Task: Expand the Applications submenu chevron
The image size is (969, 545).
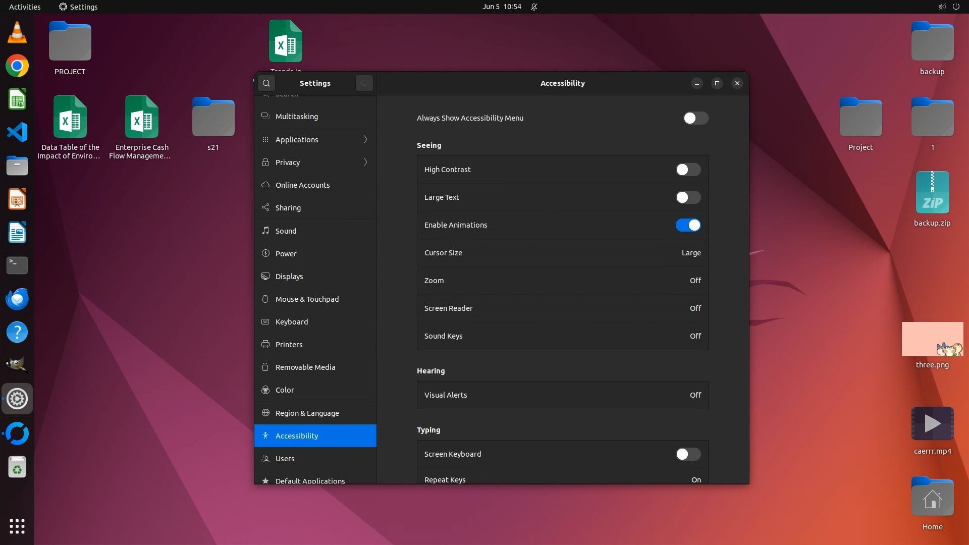Action: coord(365,139)
